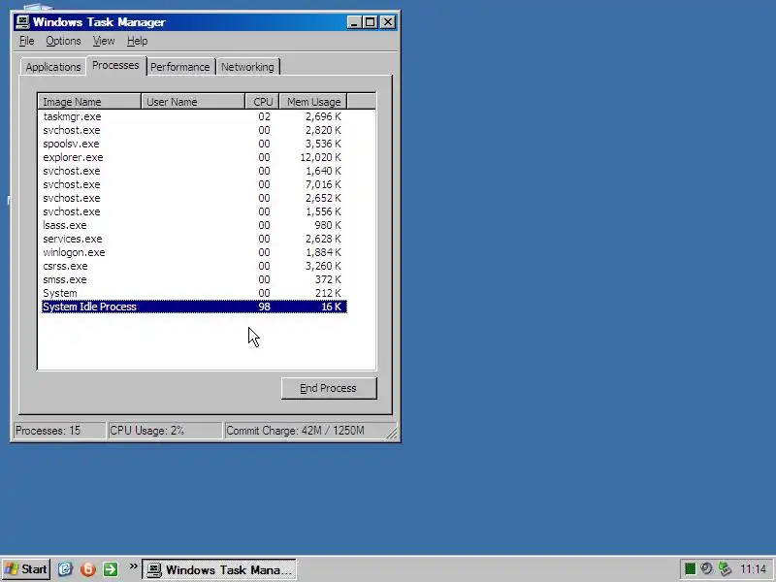The image size is (776, 582).
Task: Sort by Mem Usage column header
Action: point(313,102)
